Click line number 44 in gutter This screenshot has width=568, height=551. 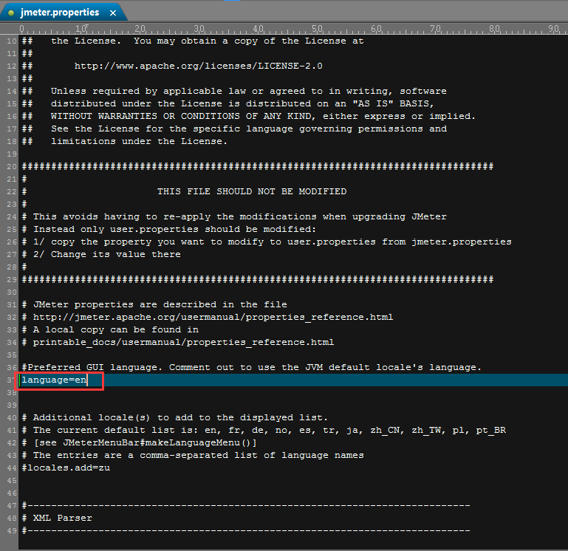click(x=12, y=468)
